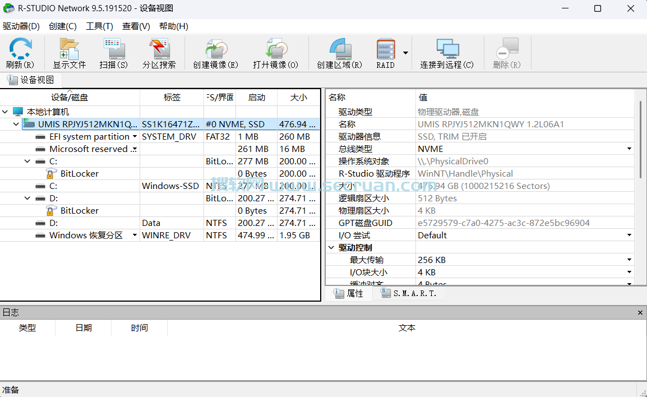Viewport: 647px width, 397px height.
Task: Collapse the 驱动控制 properties section
Action: click(x=331, y=248)
